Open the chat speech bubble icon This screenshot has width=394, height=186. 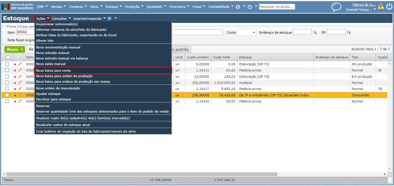336,7
